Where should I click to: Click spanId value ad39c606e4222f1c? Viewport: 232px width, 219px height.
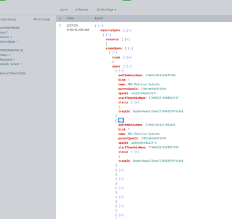coord(144,143)
